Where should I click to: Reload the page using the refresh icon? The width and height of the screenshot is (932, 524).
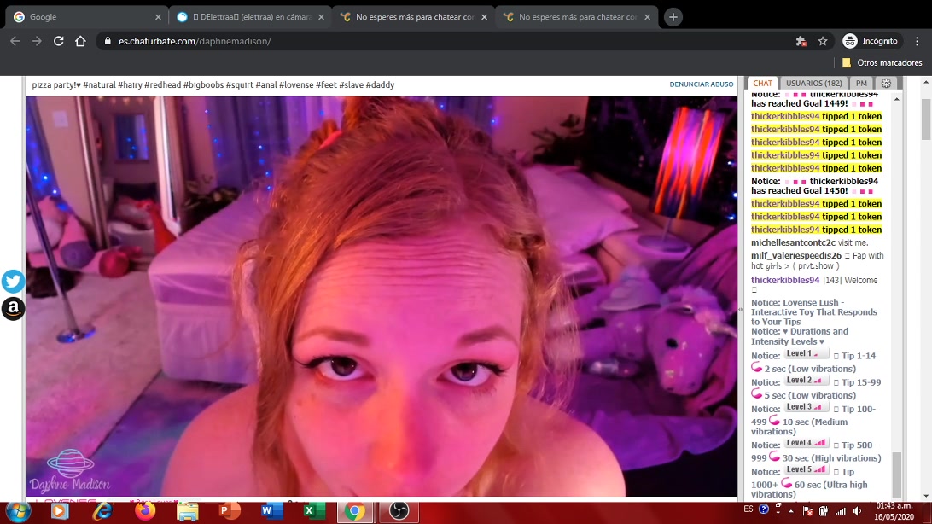(58, 41)
